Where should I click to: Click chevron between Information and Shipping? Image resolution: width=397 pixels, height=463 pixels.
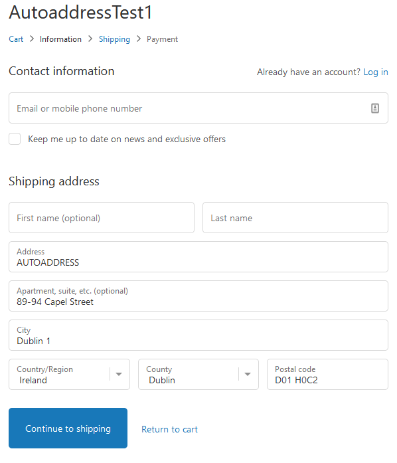[x=90, y=39]
